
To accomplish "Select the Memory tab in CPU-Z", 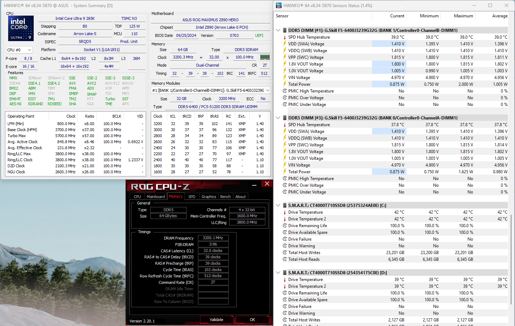I will pyautogui.click(x=176, y=197).
